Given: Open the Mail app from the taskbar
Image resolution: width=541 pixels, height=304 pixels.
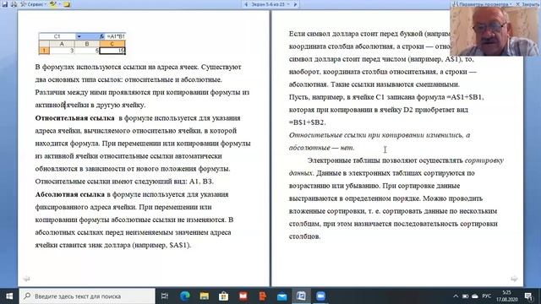Looking at the screenshot, I should [x=281, y=296].
